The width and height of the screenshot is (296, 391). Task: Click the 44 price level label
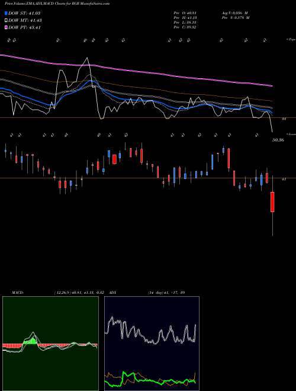point(284,119)
